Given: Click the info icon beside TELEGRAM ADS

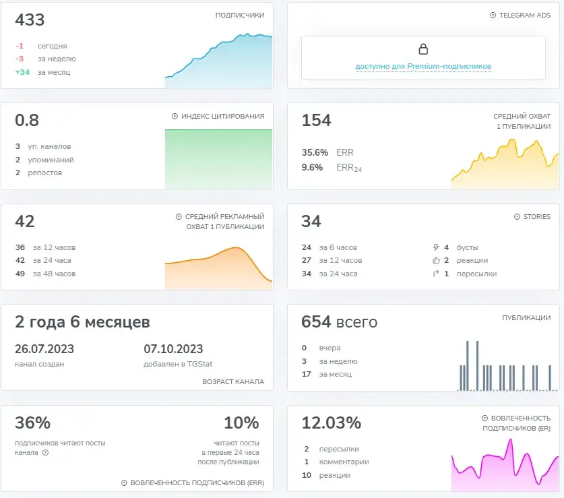Looking at the screenshot, I should click(493, 15).
